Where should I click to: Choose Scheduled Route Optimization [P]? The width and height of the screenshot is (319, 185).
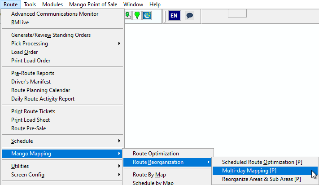point(265,162)
